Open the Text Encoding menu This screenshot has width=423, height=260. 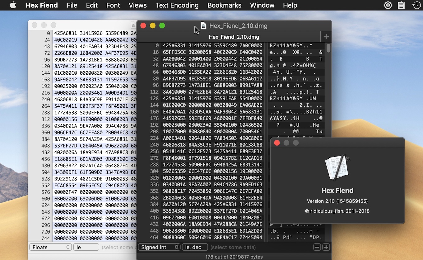[177, 5]
